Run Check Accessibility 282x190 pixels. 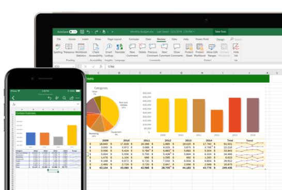[x=96, y=50]
